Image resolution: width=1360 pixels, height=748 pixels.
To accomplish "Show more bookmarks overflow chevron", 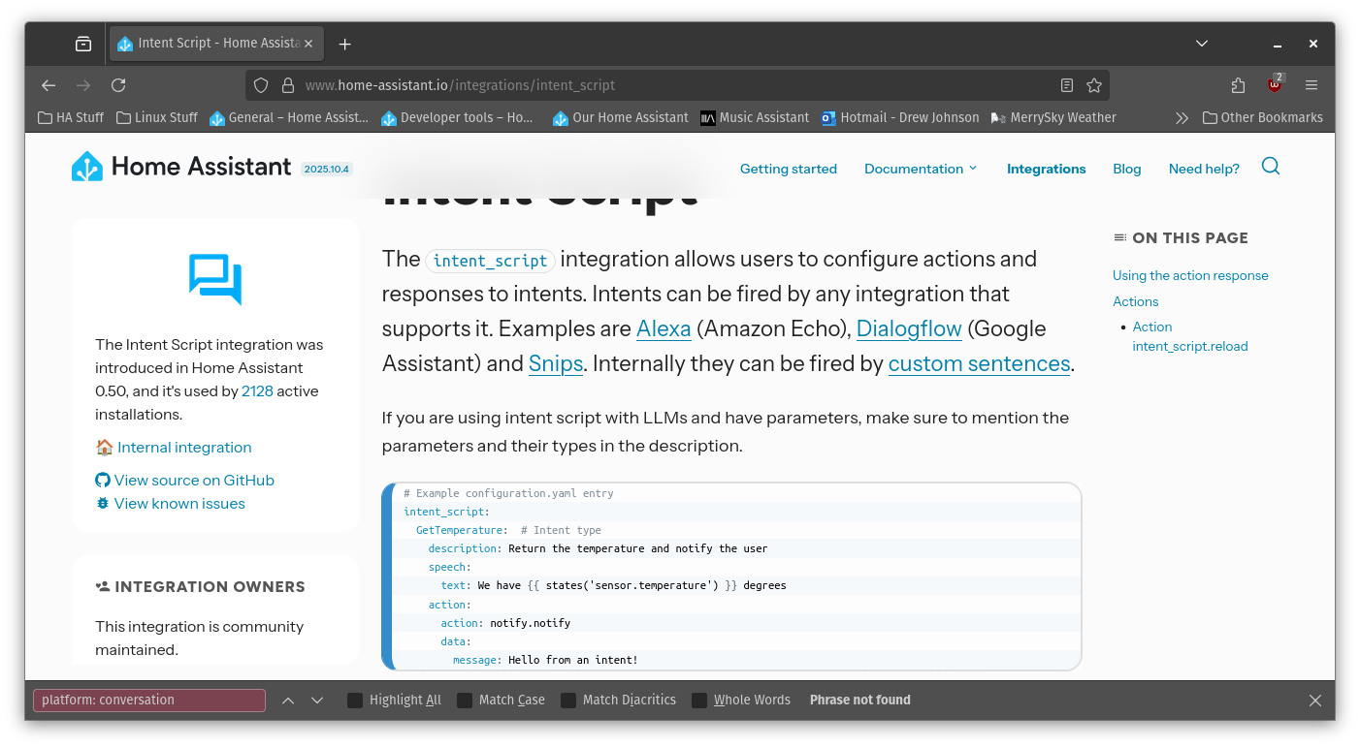I will [x=1182, y=118].
